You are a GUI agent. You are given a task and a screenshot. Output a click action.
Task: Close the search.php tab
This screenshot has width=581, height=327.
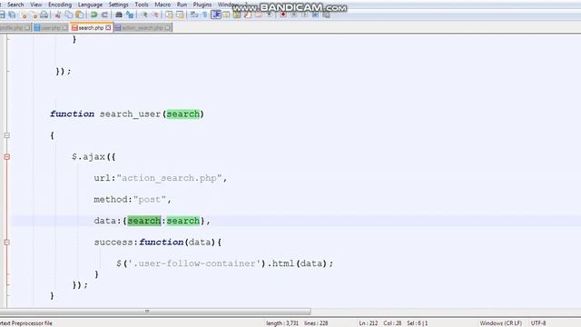[x=108, y=28]
